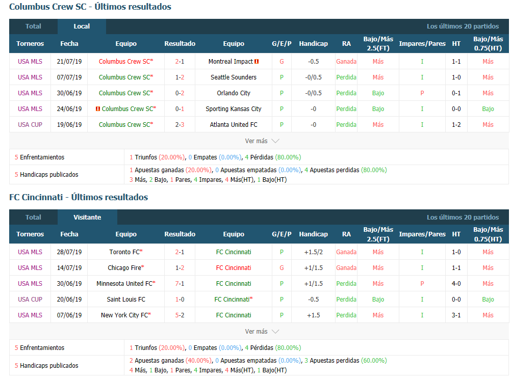Click the Ganada result in the Chicago Fire row
This screenshot has height=379, width=511.
click(346, 267)
